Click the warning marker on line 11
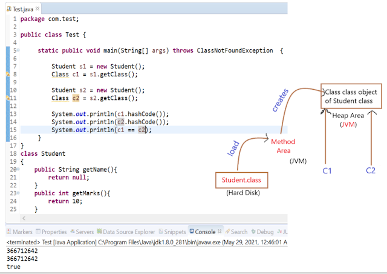Viewport: 387px width, 274px height. (x=8, y=98)
